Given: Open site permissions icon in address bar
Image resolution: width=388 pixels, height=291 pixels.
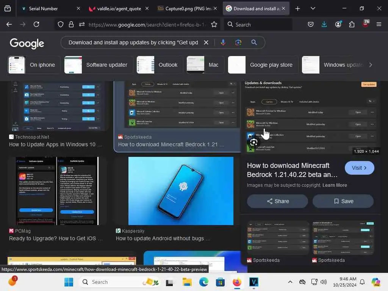Looking at the screenshot, I should [82, 24].
